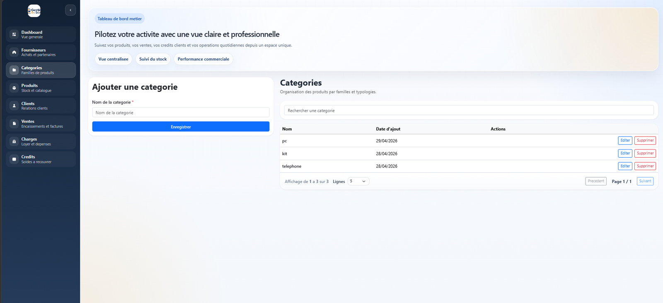Select the Categories sidebar entry
Screen dimensions: 663x303
41,70
